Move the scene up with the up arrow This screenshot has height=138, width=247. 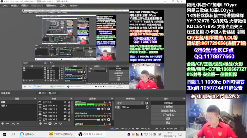[13, 124]
